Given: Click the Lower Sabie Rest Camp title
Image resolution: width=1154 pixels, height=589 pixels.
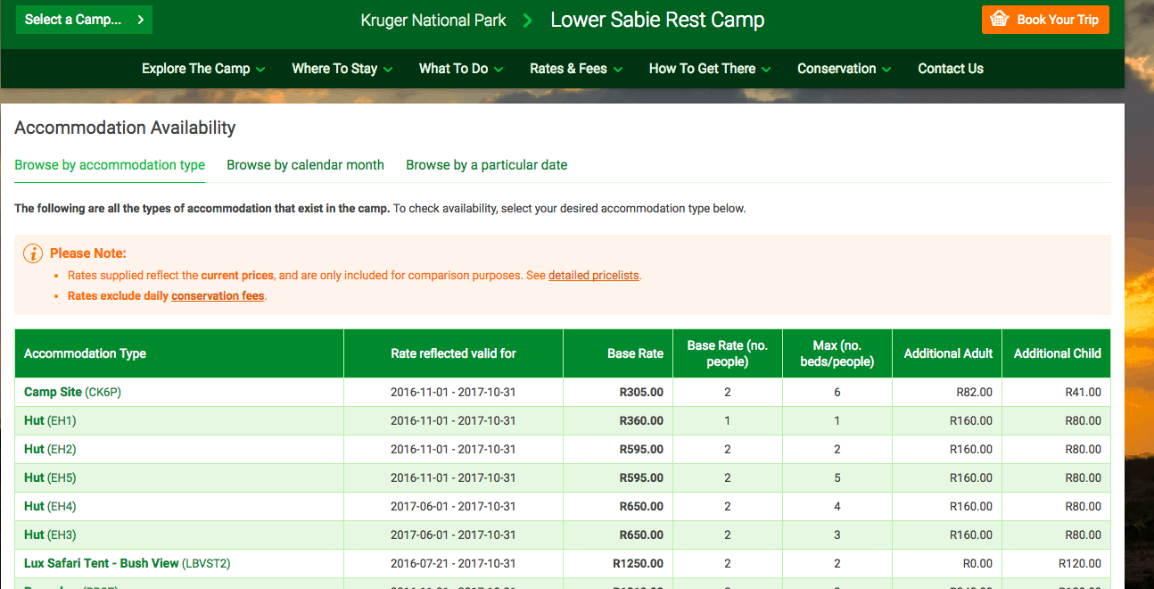Looking at the screenshot, I should (657, 20).
